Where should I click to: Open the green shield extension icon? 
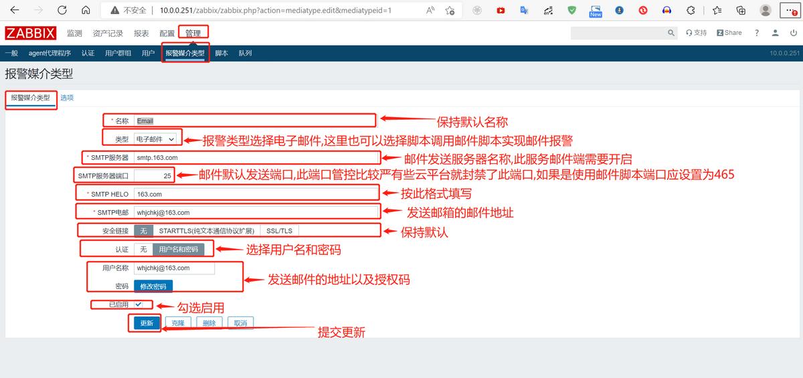pyautogui.click(x=571, y=11)
